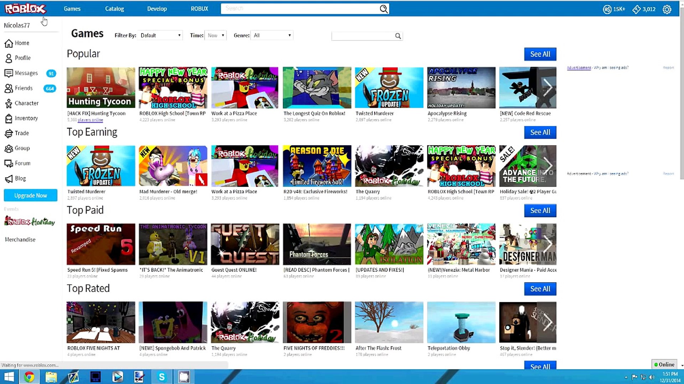Open the Filter By dropdown

159,35
